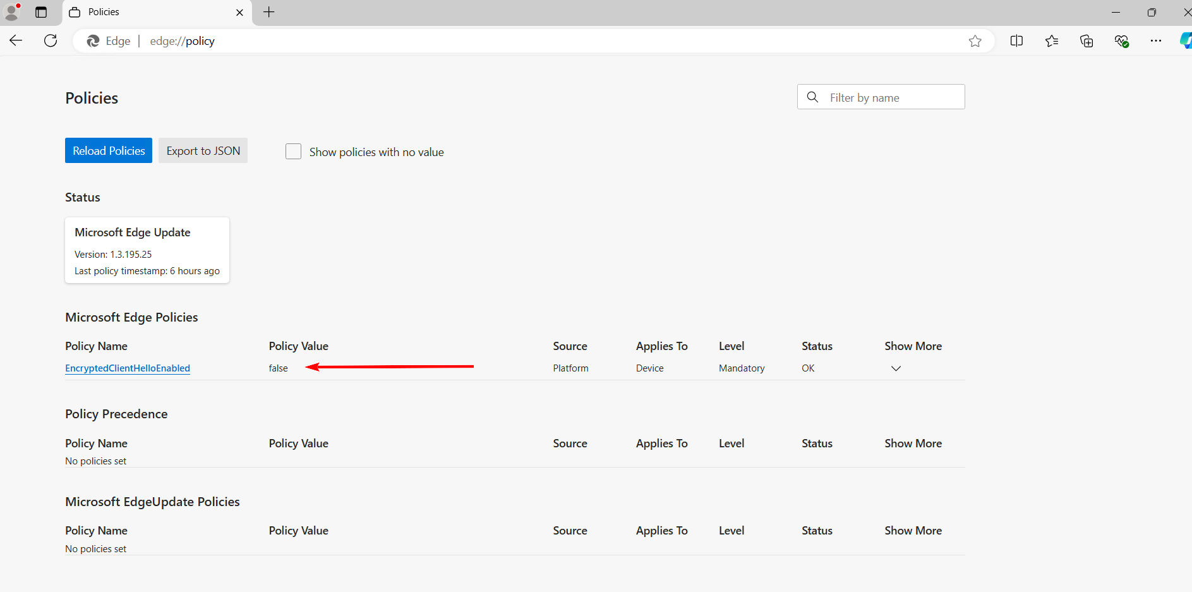Image resolution: width=1192 pixels, height=592 pixels.
Task: Refresh the page with reload icon
Action: coord(51,41)
